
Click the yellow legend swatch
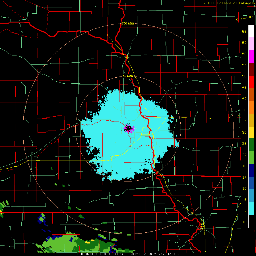pyautogui.click(x=251, y=133)
